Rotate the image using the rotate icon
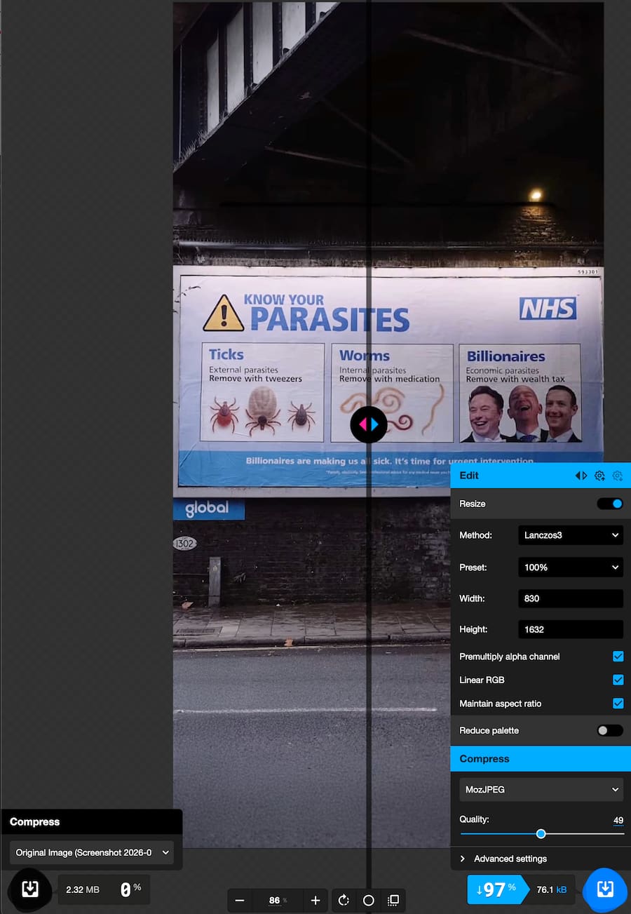 344,900
